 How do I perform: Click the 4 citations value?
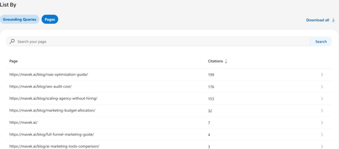tap(209, 135)
